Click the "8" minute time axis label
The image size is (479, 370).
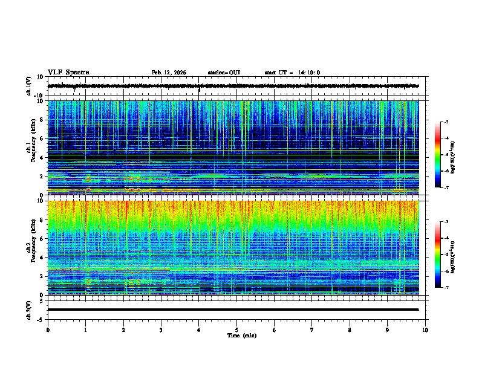click(350, 330)
